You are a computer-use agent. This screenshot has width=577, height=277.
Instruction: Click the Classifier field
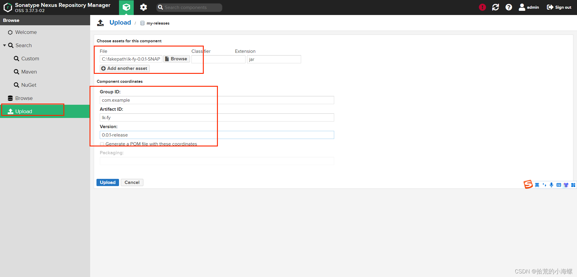(x=218, y=59)
